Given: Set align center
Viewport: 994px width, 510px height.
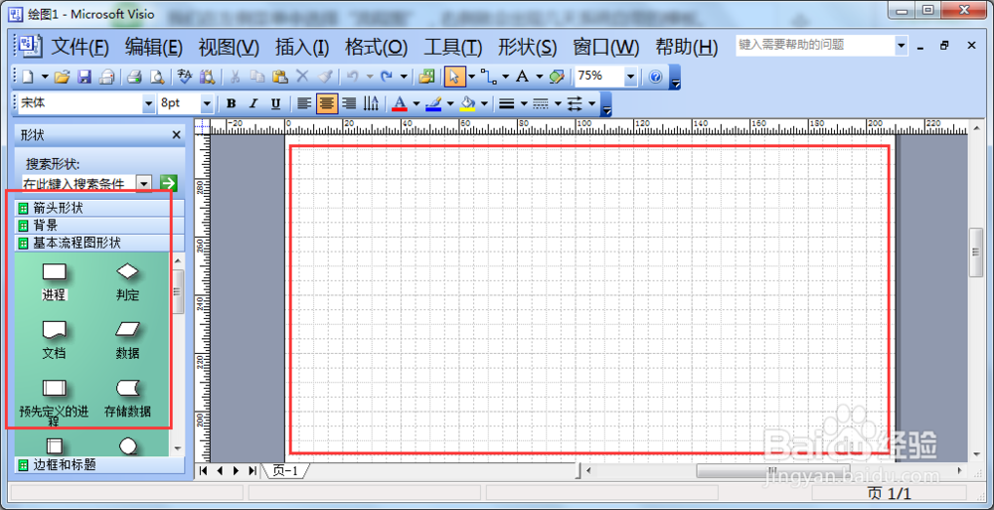Looking at the screenshot, I should (327, 103).
